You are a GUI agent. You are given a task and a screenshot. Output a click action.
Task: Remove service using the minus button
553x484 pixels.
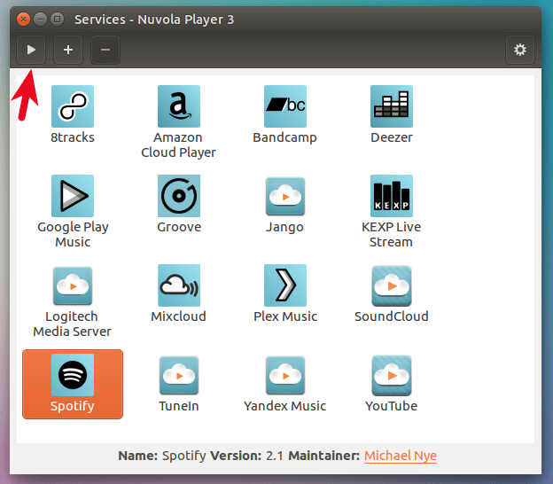coord(105,50)
